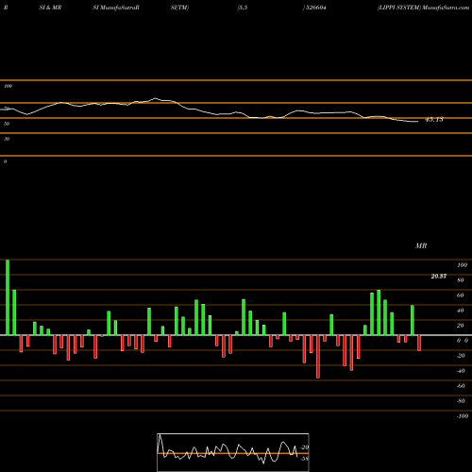The height and width of the screenshot is (472, 472).
Task: Click the 60 label on MR right axis
Action: (x=461, y=295)
